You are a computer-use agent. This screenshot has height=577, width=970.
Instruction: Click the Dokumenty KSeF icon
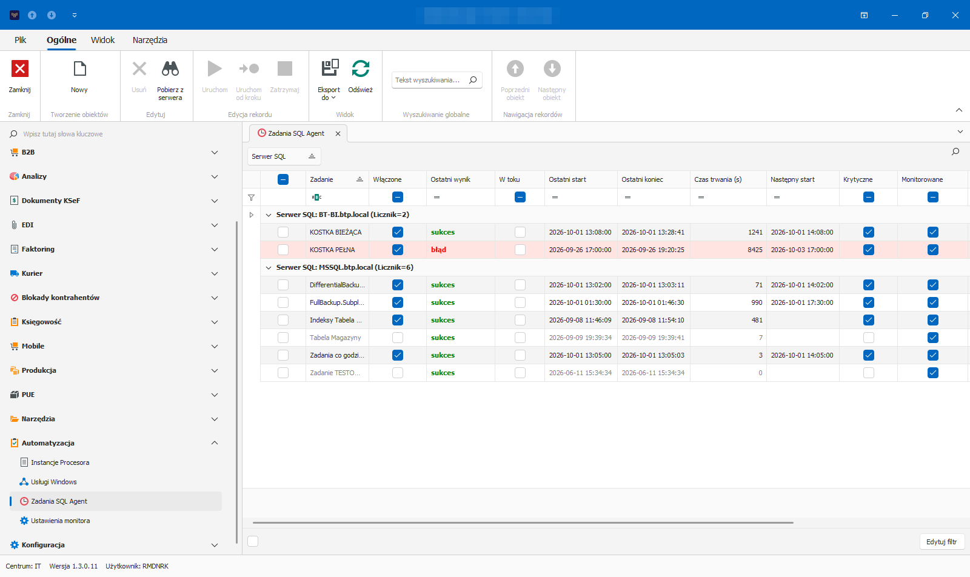click(15, 201)
